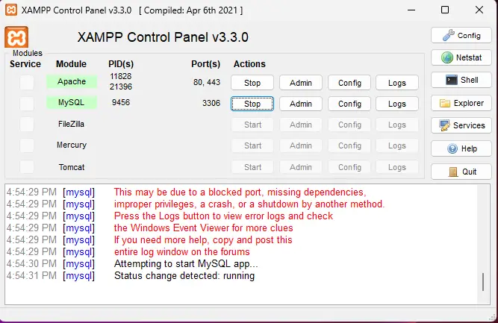Click the 4:54:31 PM timestamp in log
The image size is (498, 323).
(x=31, y=276)
